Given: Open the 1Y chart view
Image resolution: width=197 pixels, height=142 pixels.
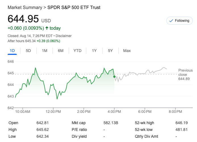Looking at the screenshot, I should 94,51.
